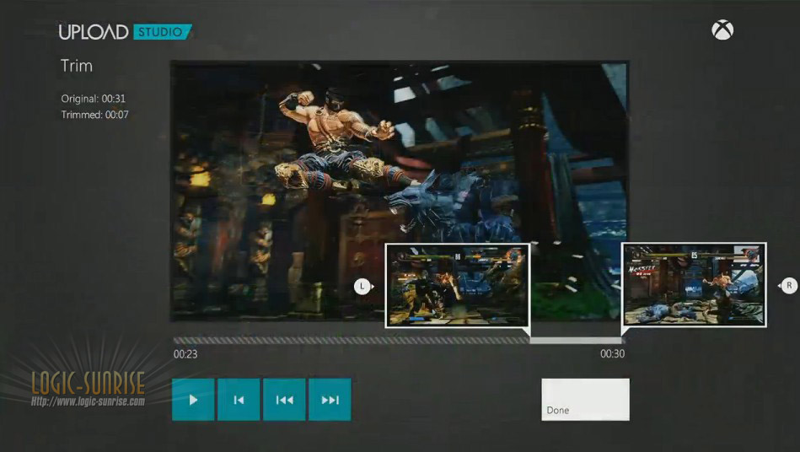Click the Xbox logo icon

coord(722,30)
